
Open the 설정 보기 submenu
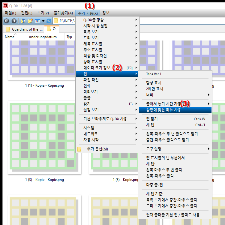click(107, 110)
